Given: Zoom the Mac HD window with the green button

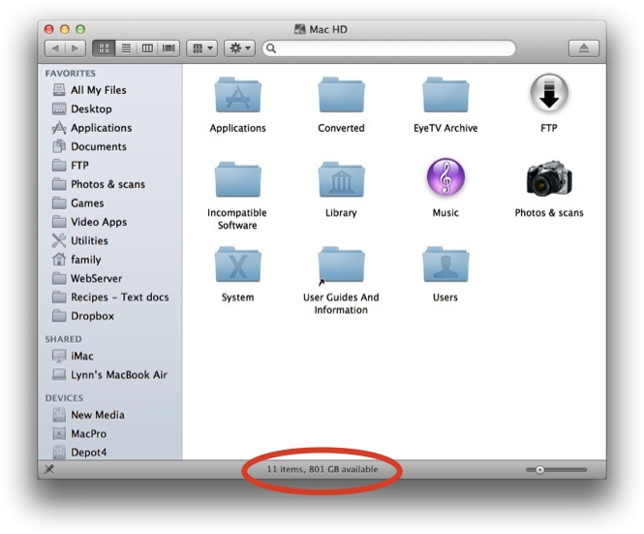Looking at the screenshot, I should click(x=80, y=29).
